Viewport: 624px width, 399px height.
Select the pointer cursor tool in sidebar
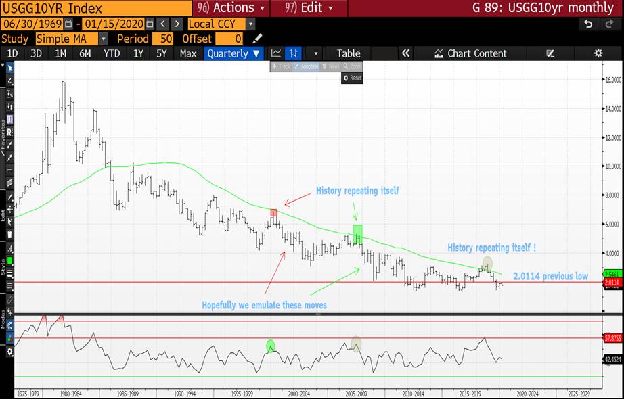9,68
